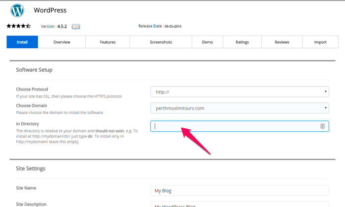This screenshot has height=207, width=345.
Task: Select the Install tab
Action: 22,42
